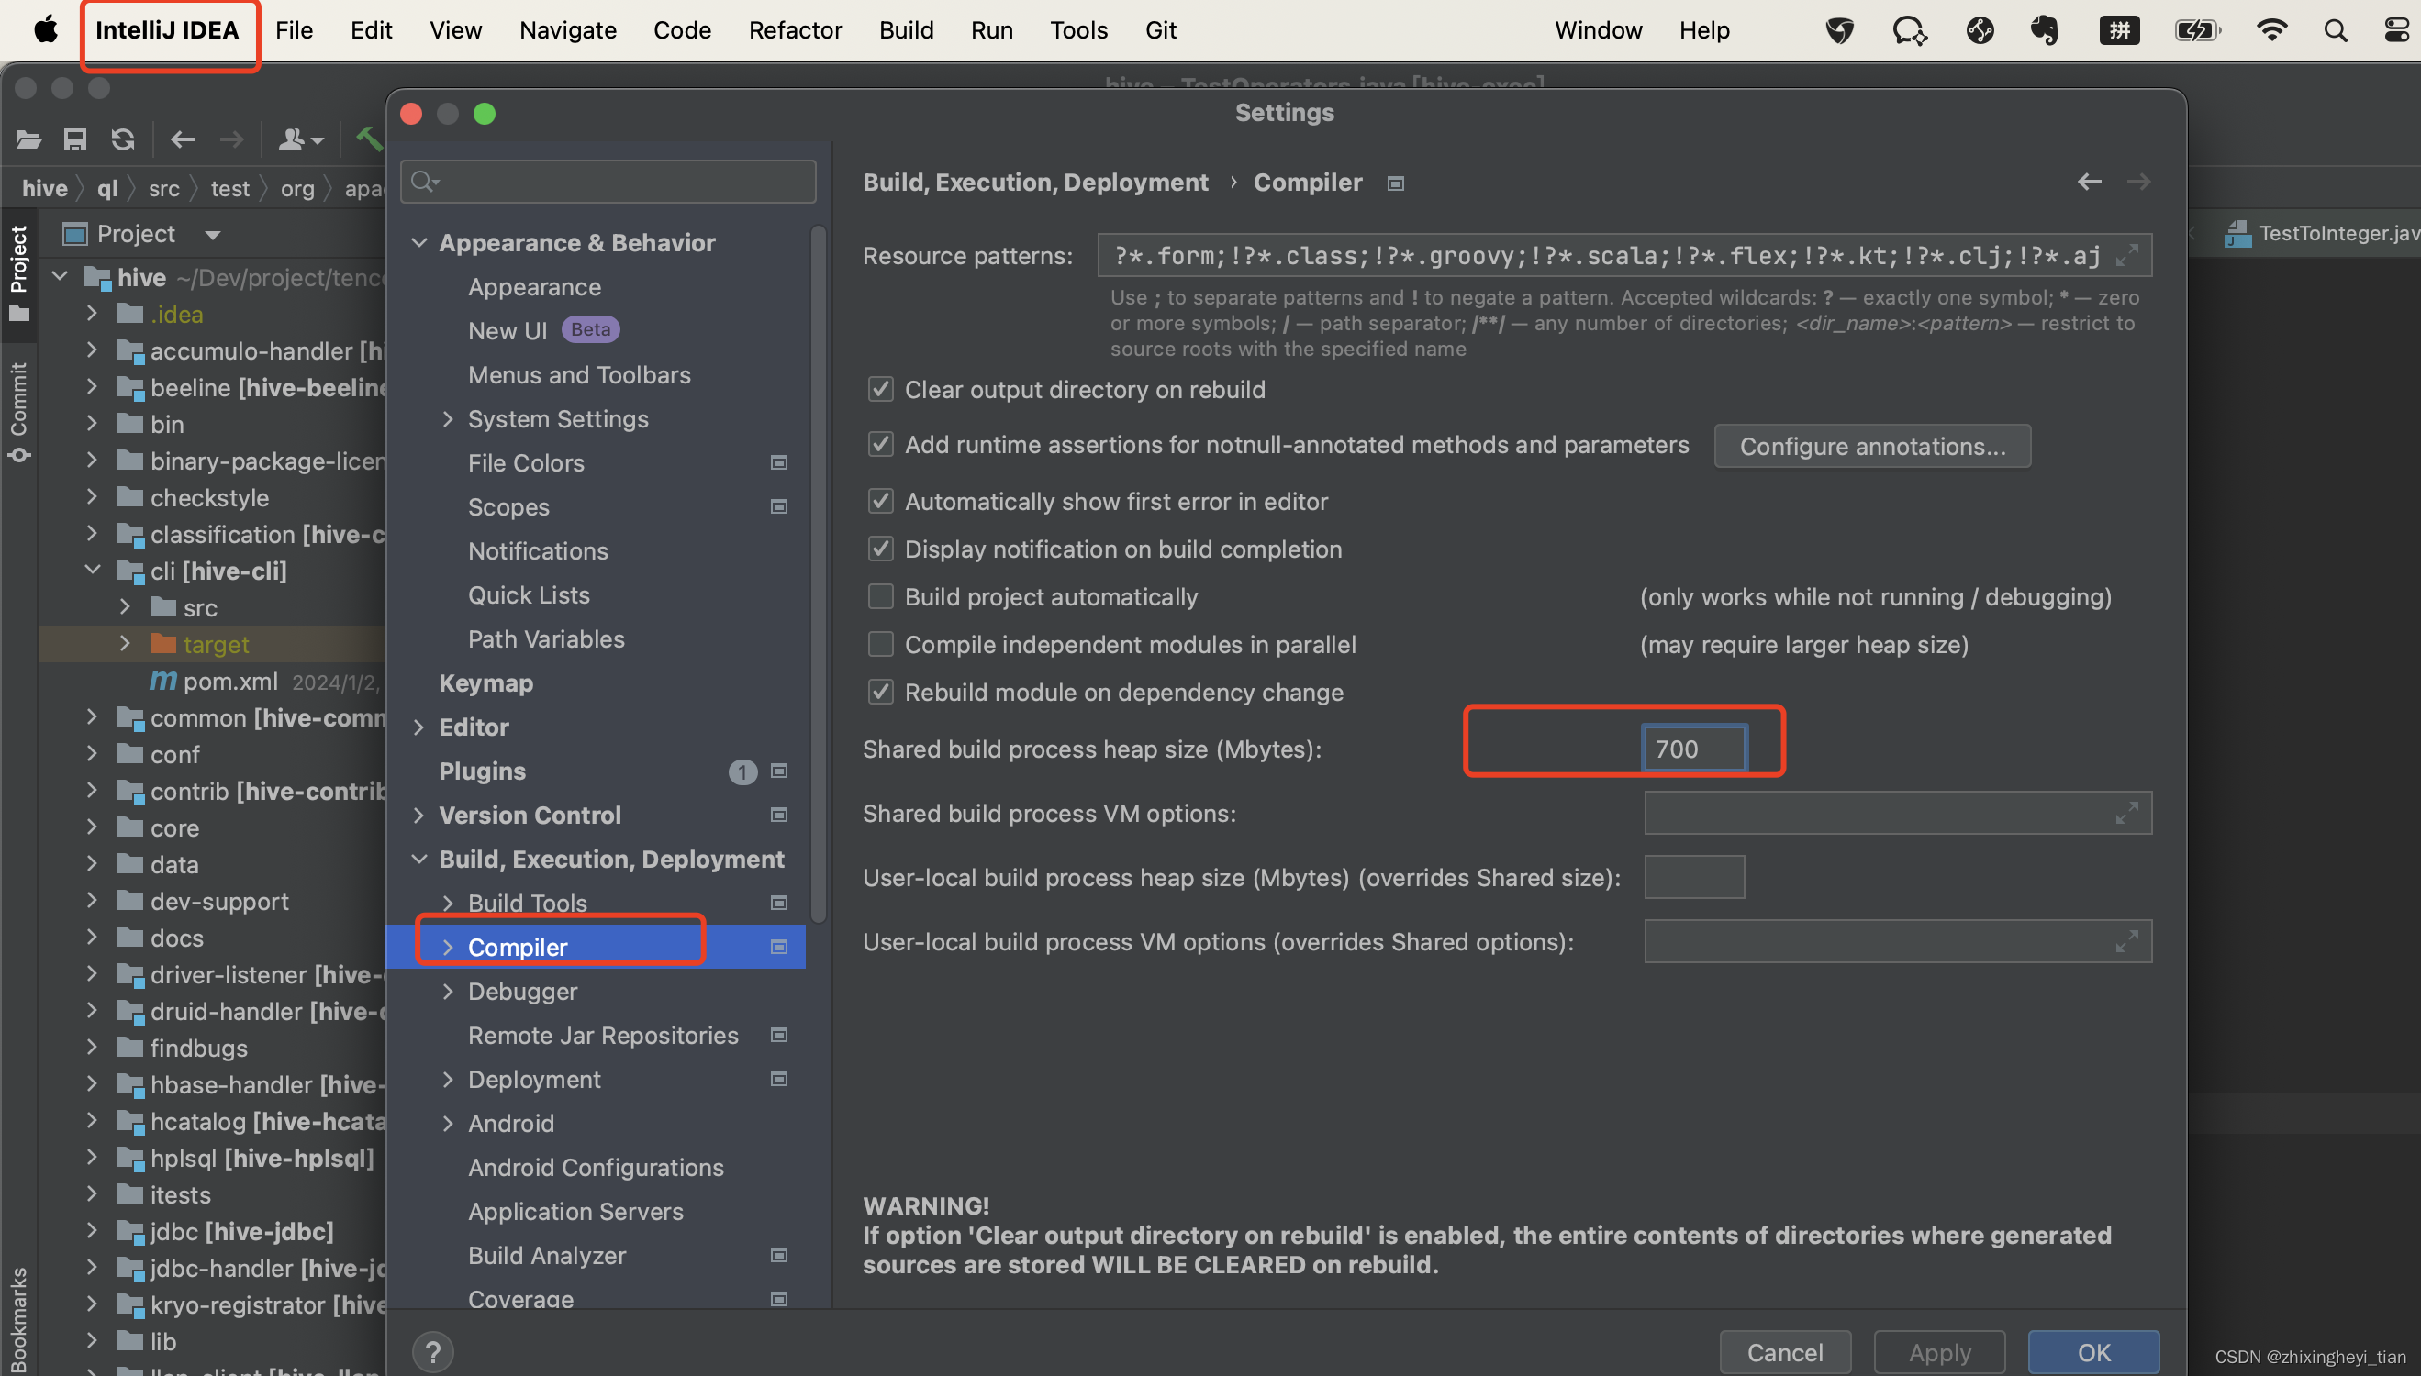Click the Reload from disk icon
Image resolution: width=2421 pixels, height=1376 pixels.
point(123,139)
